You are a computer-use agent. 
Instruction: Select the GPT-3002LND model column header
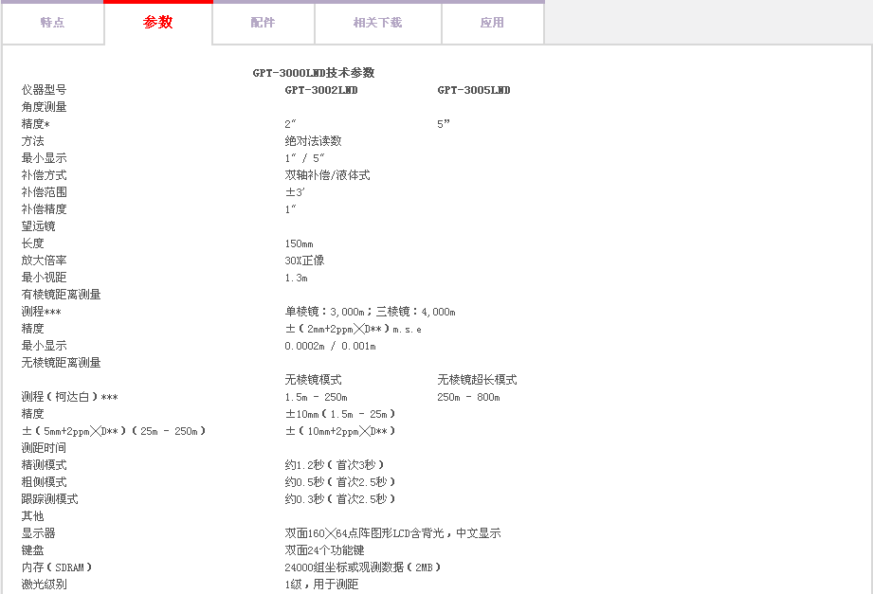321,90
